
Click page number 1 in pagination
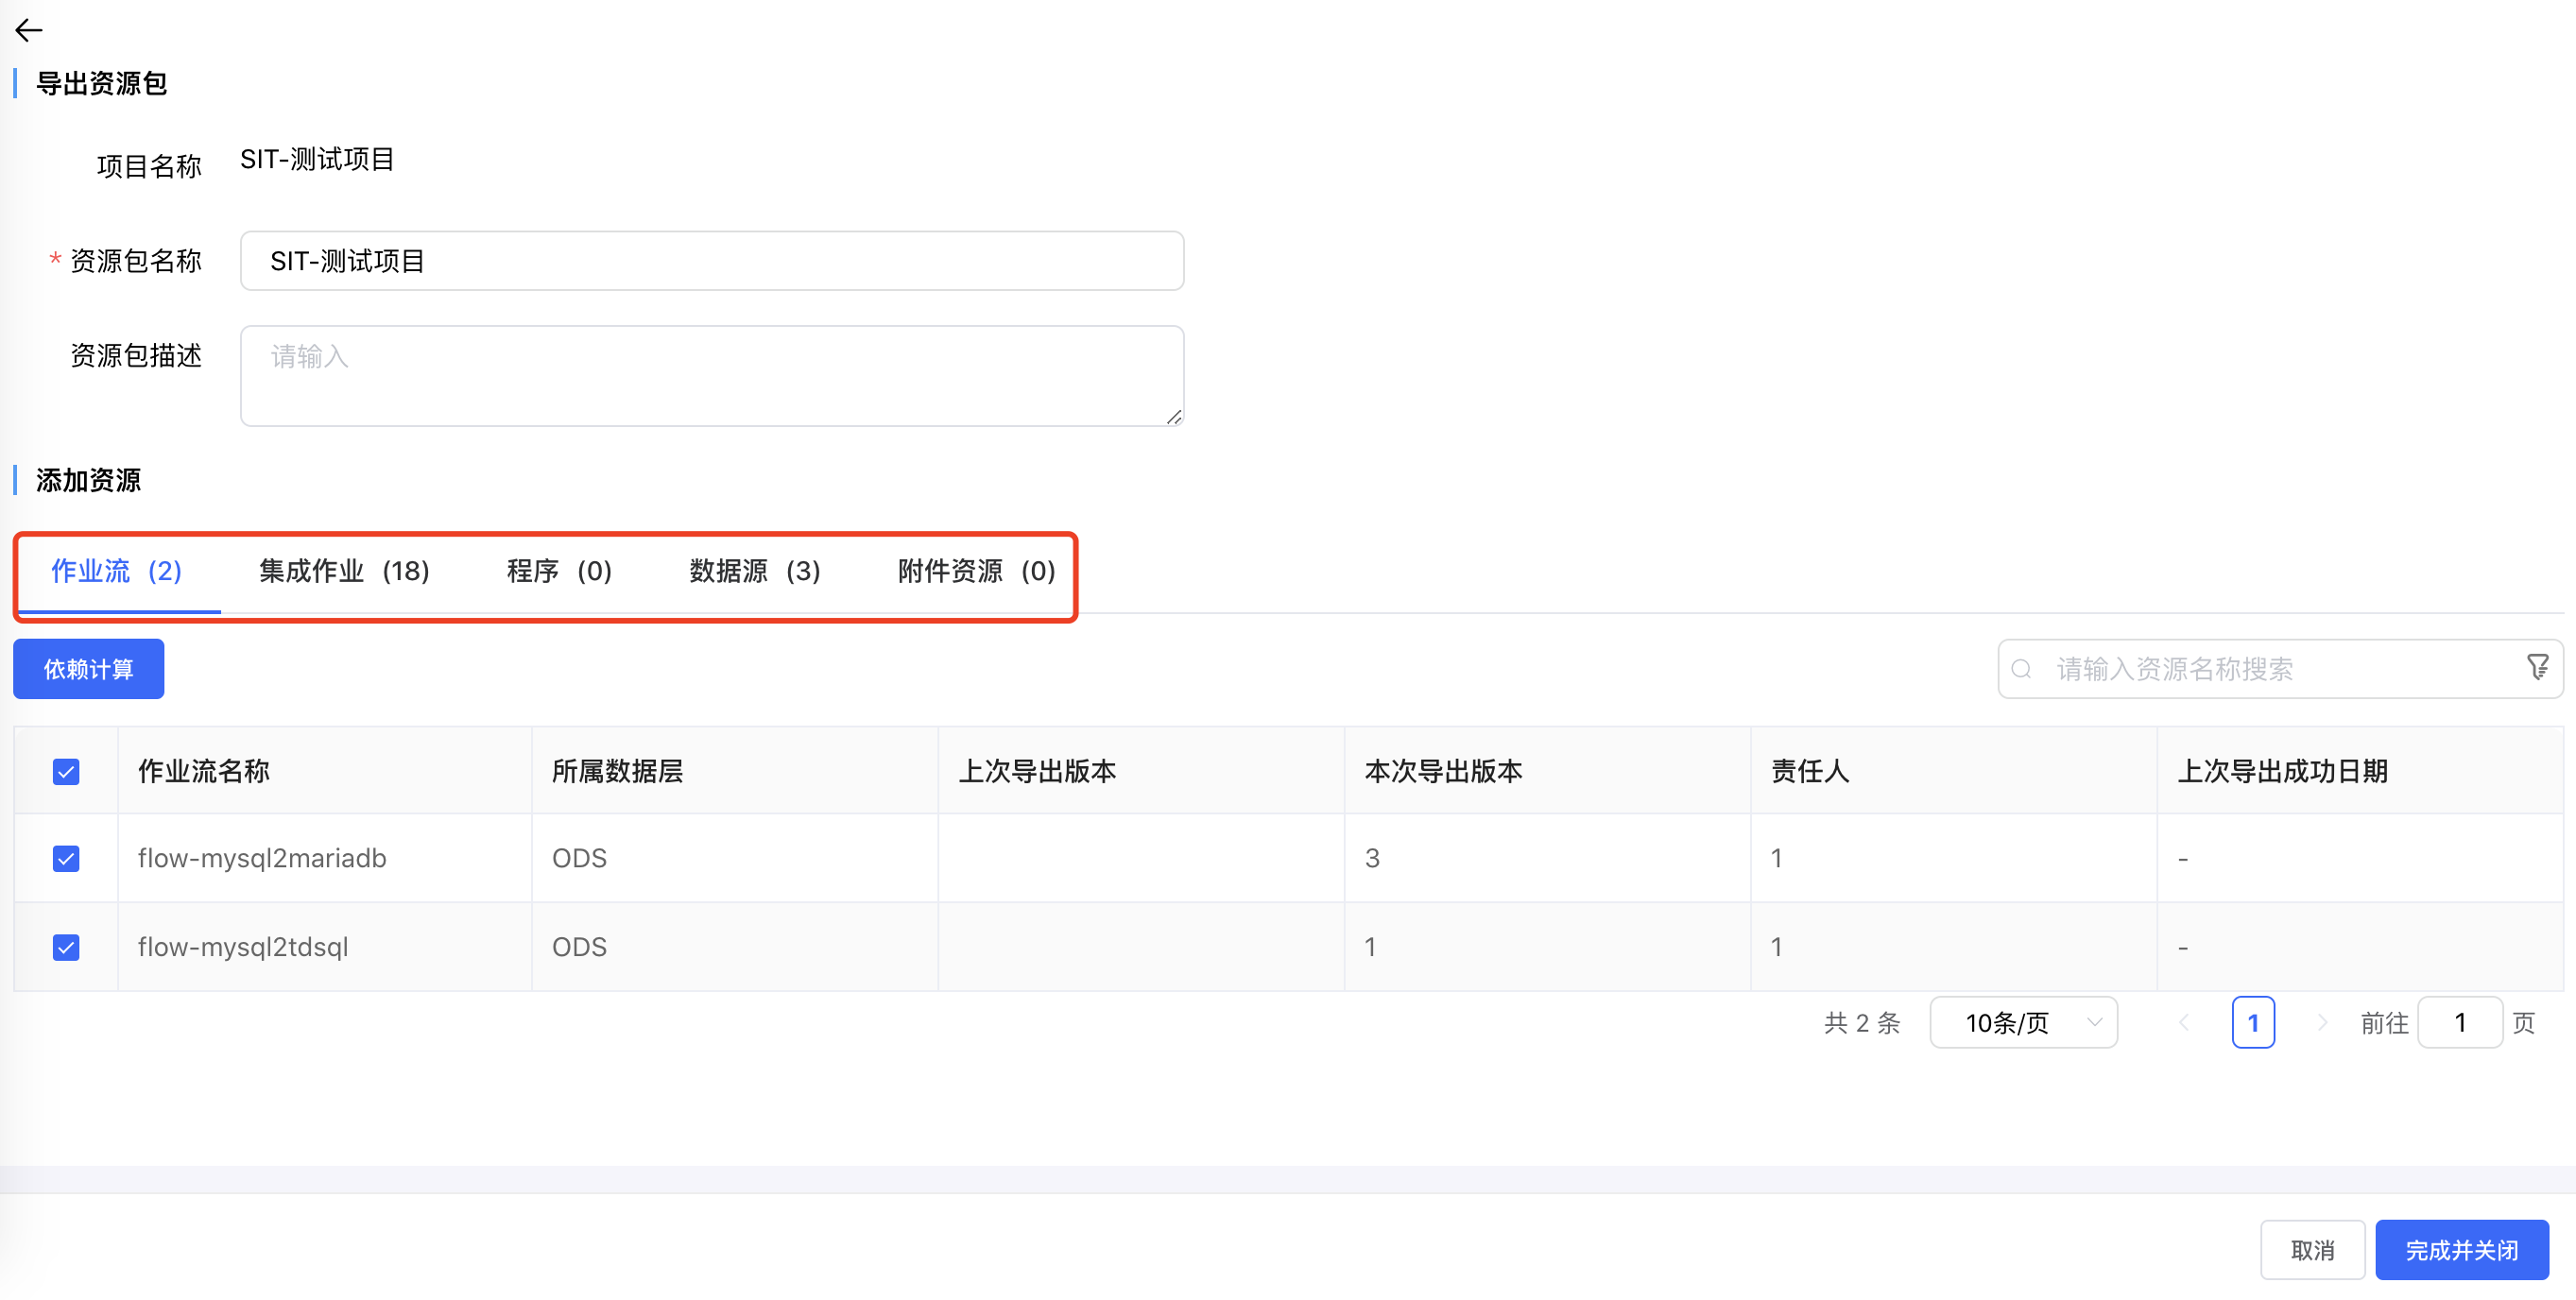(x=2253, y=1022)
